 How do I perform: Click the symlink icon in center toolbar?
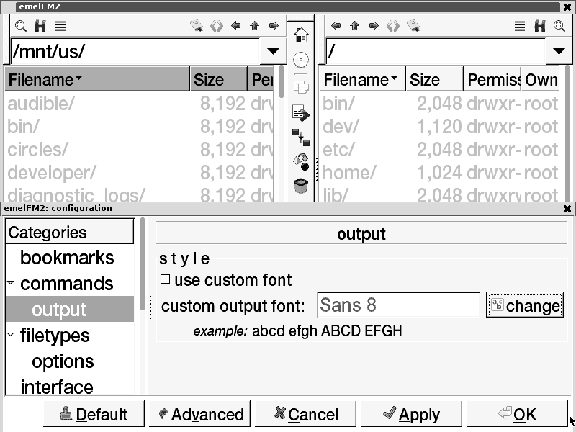(301, 138)
